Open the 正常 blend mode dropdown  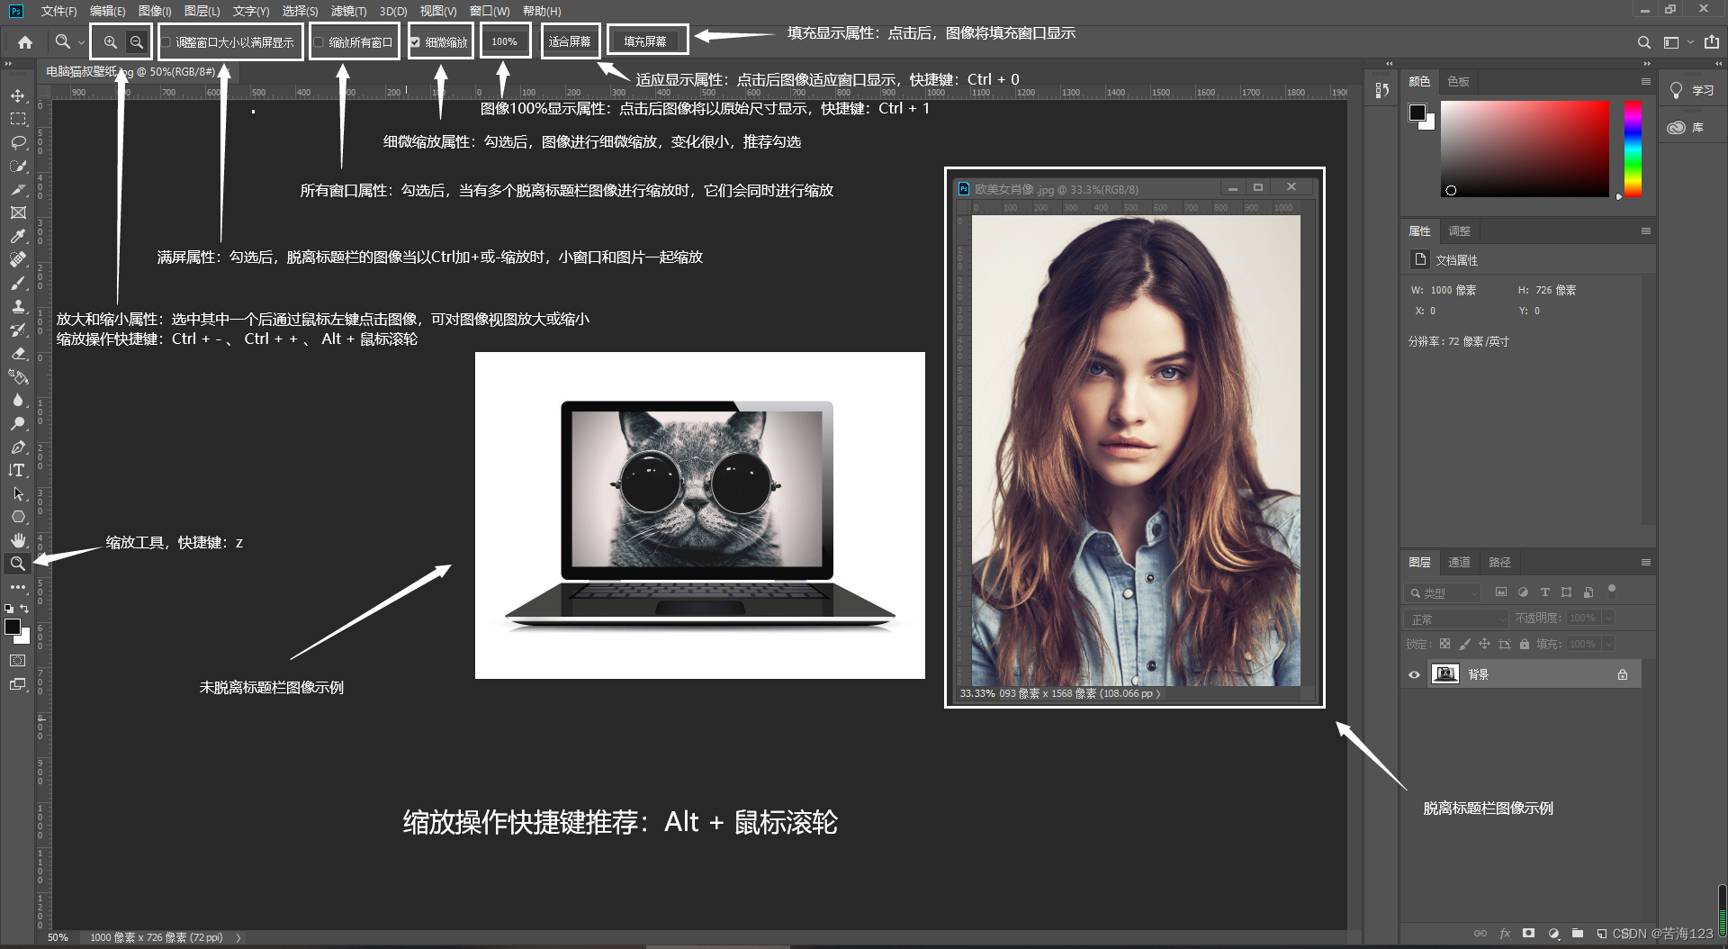click(1455, 619)
